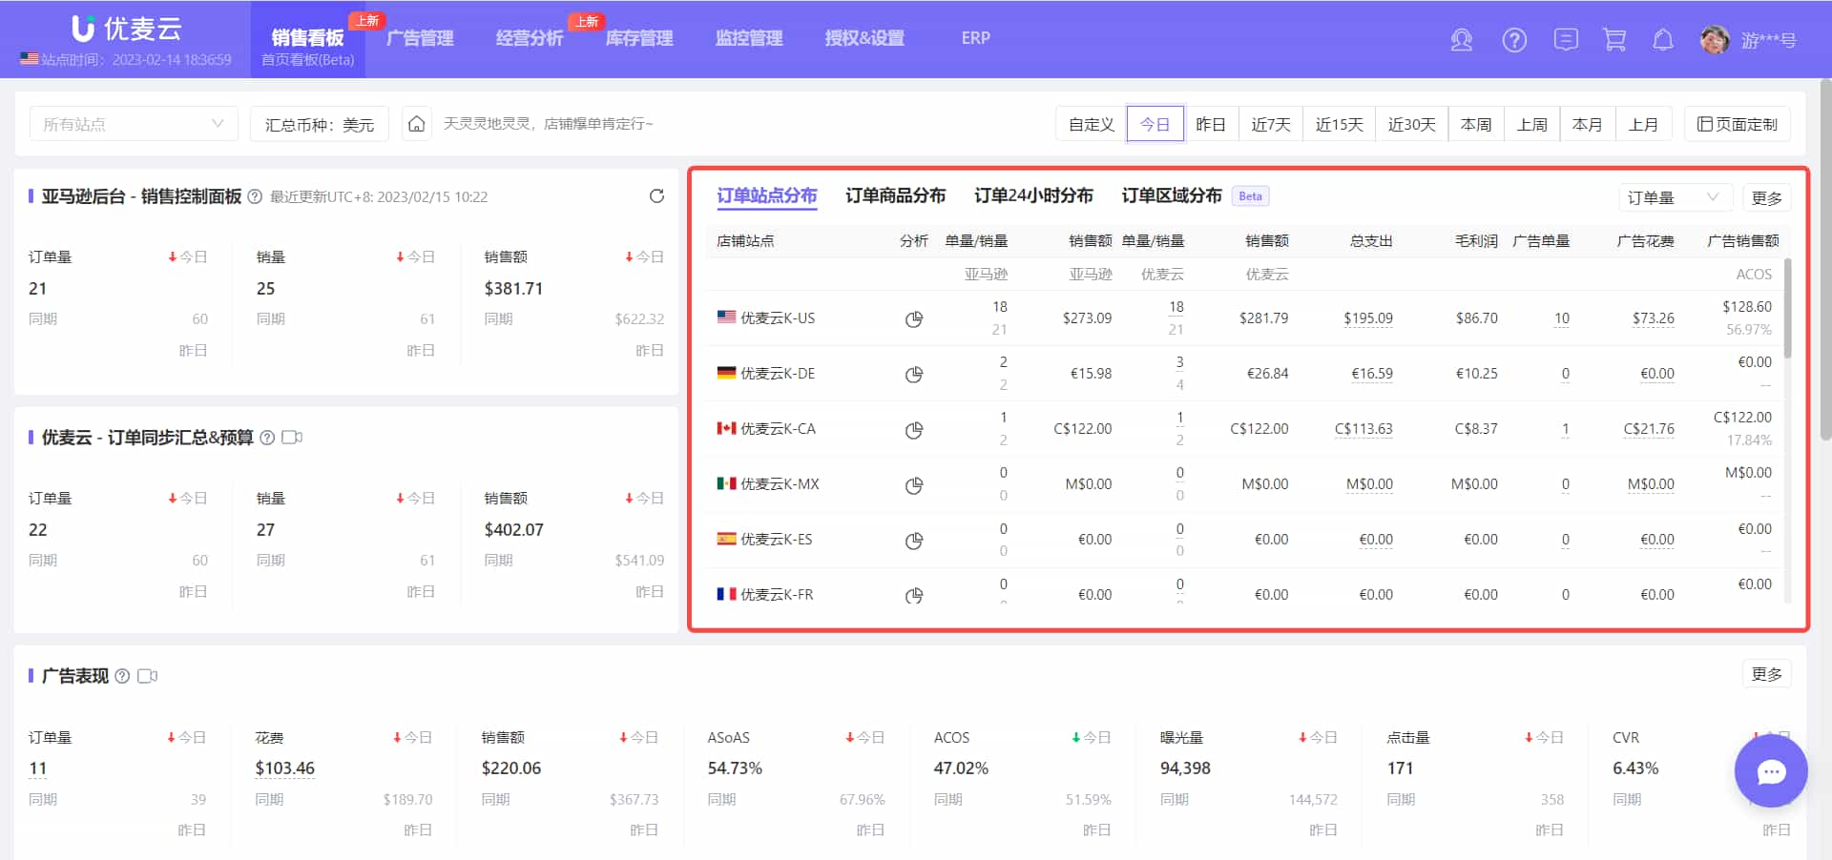Screen dimensions: 1832x860
Task: Click 更多 in the 广告表现 section
Action: [x=1767, y=674]
